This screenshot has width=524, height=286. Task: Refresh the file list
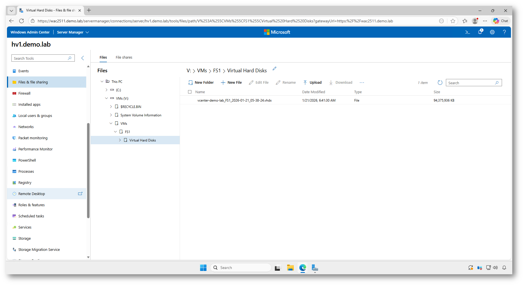[x=440, y=83]
